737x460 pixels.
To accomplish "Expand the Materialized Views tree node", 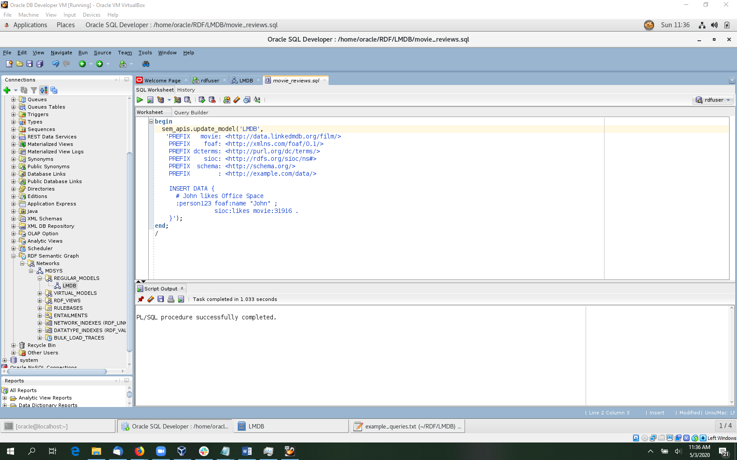I will pyautogui.click(x=14, y=144).
